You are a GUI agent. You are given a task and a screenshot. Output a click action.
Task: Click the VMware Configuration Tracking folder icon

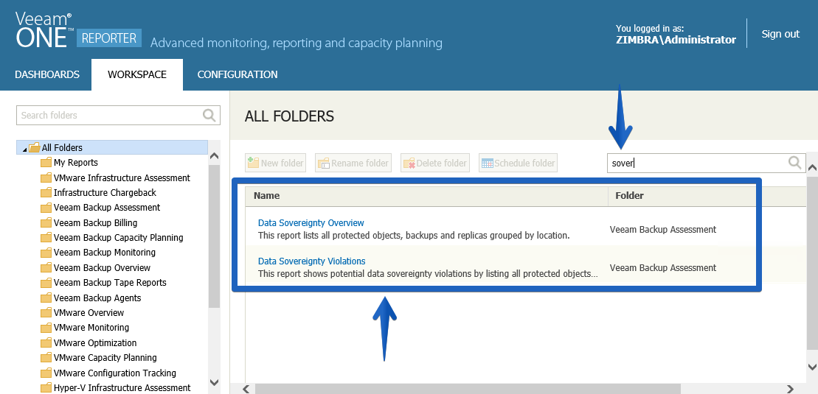tap(46, 373)
